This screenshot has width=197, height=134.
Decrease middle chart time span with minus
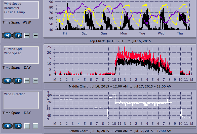[35, 81]
